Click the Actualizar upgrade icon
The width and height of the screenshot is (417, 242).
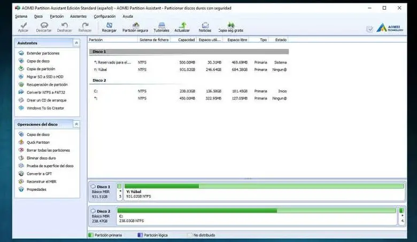(182, 27)
